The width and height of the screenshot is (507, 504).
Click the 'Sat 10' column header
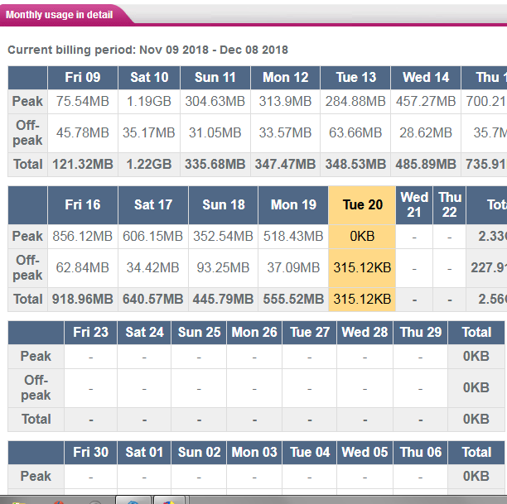click(x=149, y=78)
